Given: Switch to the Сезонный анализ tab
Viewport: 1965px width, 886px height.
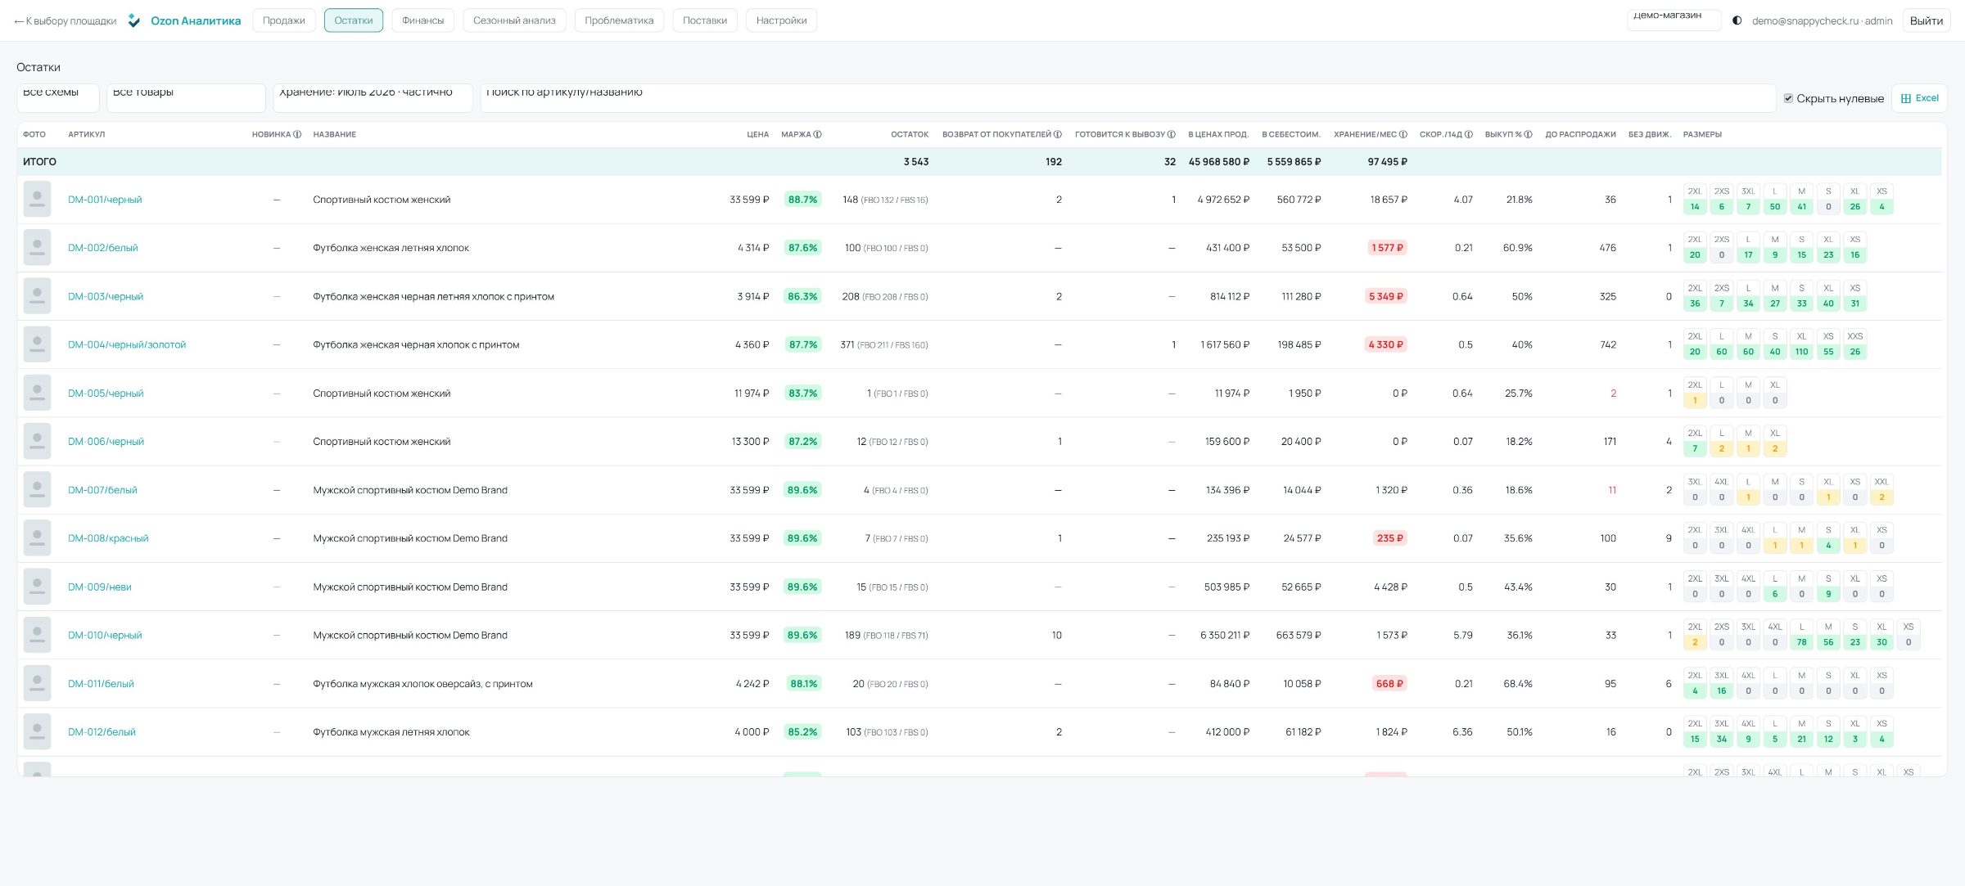Looking at the screenshot, I should (x=514, y=20).
